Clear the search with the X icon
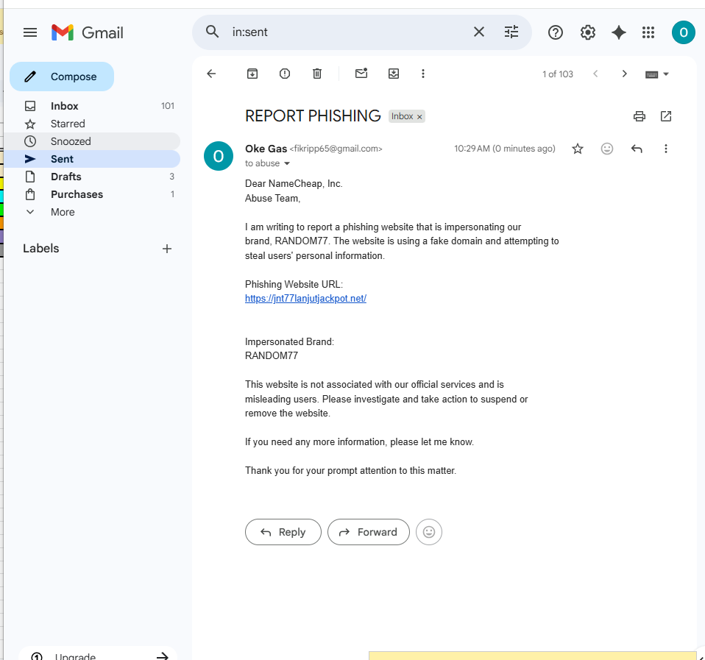Viewport: 705px width, 660px height. [479, 32]
